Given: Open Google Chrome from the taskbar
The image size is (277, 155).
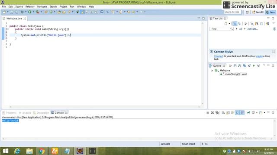Looking at the screenshot, I should point(42,151).
